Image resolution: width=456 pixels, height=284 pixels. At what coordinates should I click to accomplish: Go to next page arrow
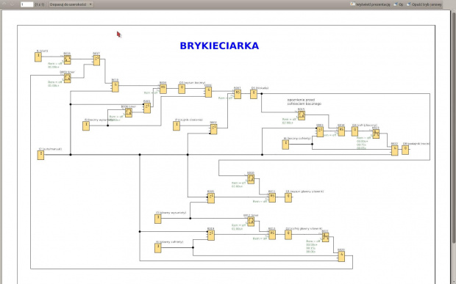click(12, 4)
